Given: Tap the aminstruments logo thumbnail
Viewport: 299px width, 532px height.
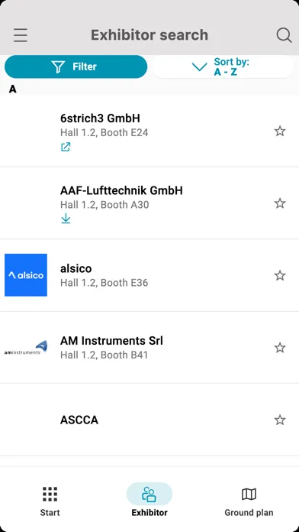Looking at the screenshot, I should (26, 348).
